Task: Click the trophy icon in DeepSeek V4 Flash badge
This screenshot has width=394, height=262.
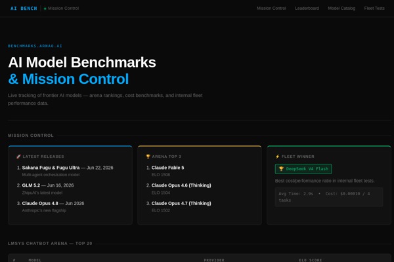Action: coord(281,169)
